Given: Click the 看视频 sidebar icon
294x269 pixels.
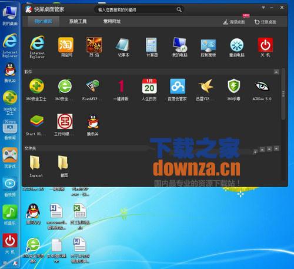Looking at the screenshot, I should click(10, 184).
